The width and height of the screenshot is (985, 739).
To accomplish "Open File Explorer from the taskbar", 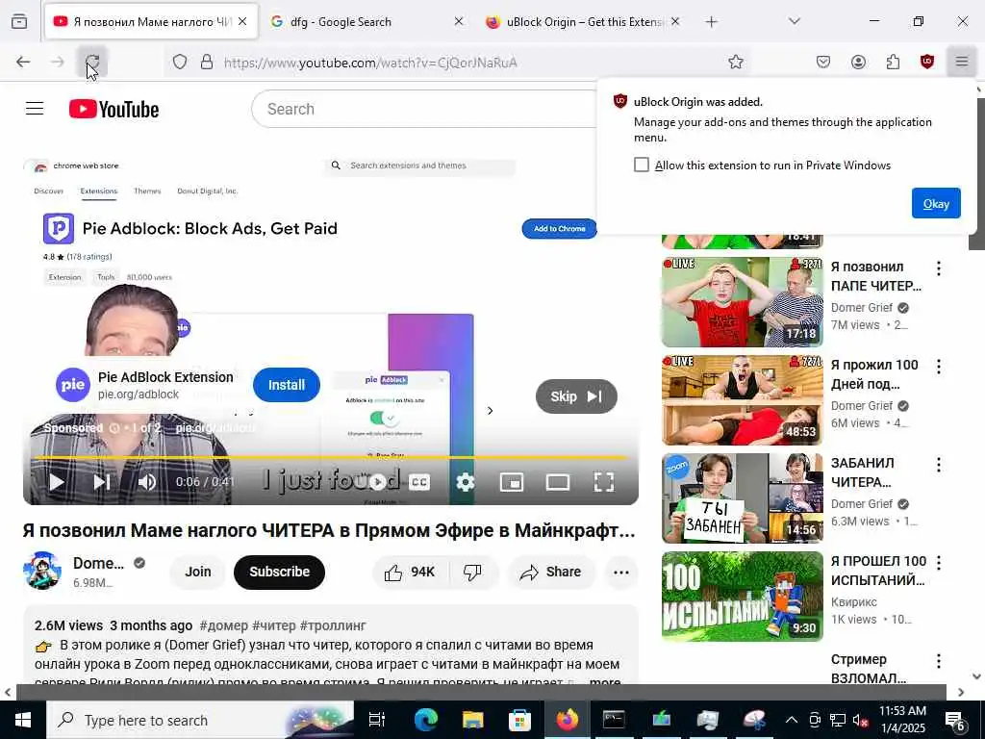I will click(x=472, y=720).
